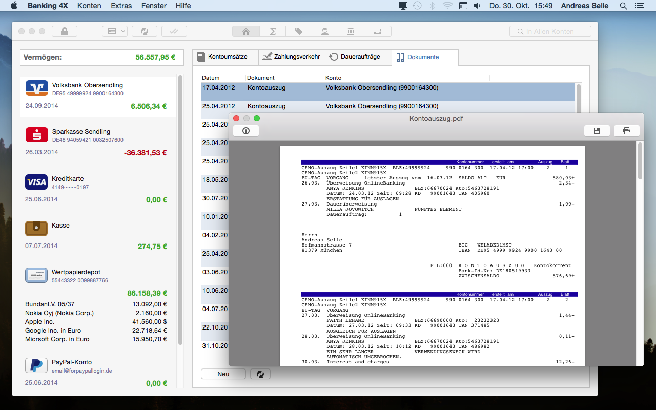
Task: Create a document with the Neu button
Action: (x=223, y=374)
